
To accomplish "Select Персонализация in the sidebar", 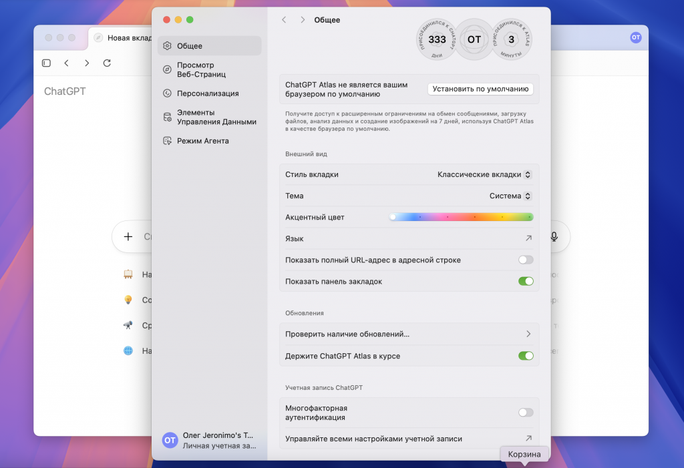I will [x=209, y=93].
